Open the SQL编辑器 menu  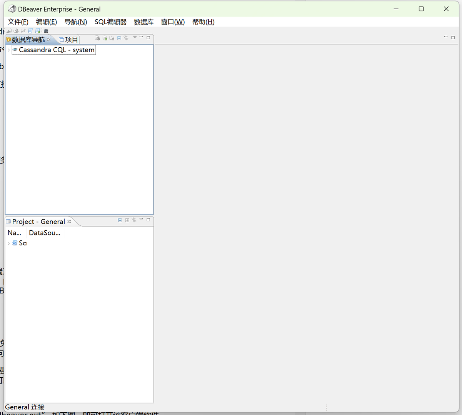(111, 22)
